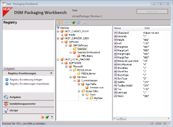
Task: Select the Machine key in tree
Action: [x=98, y=98]
